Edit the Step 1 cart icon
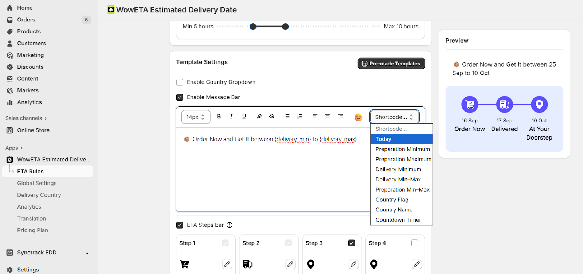 click(227, 264)
